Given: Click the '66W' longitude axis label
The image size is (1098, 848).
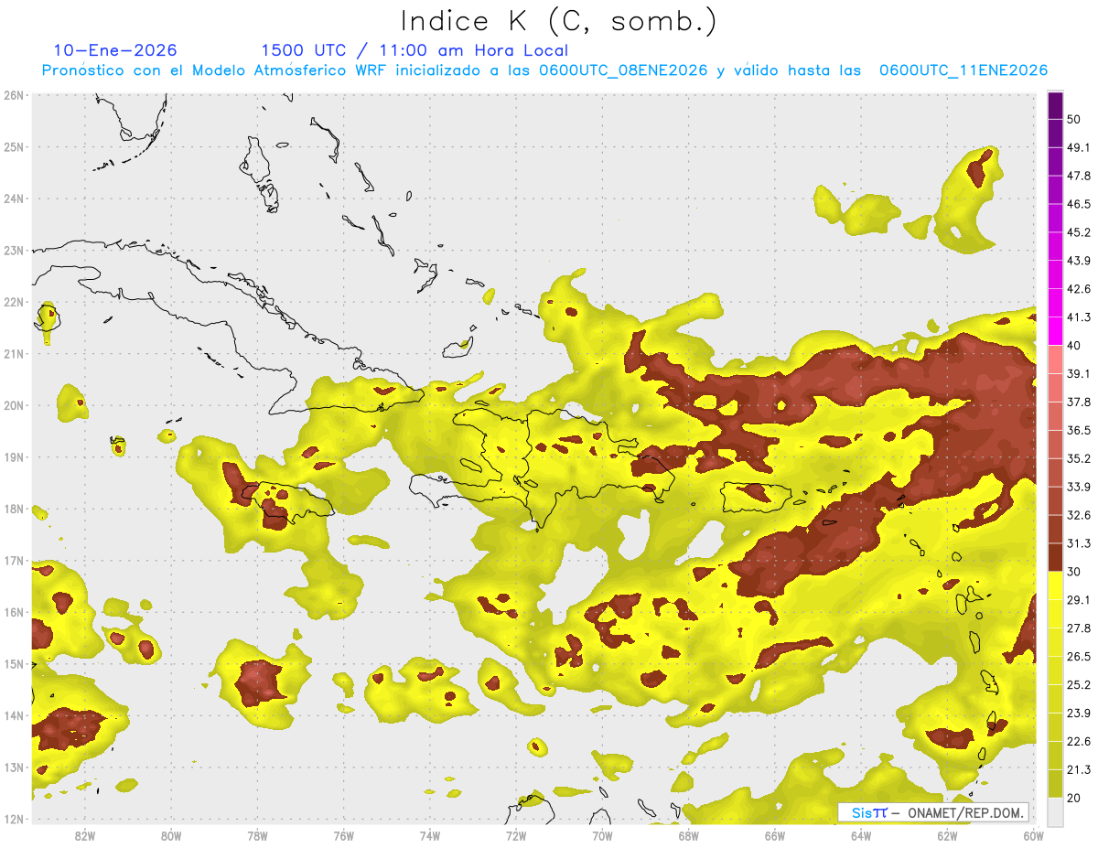Looking at the screenshot, I should pos(775,836).
